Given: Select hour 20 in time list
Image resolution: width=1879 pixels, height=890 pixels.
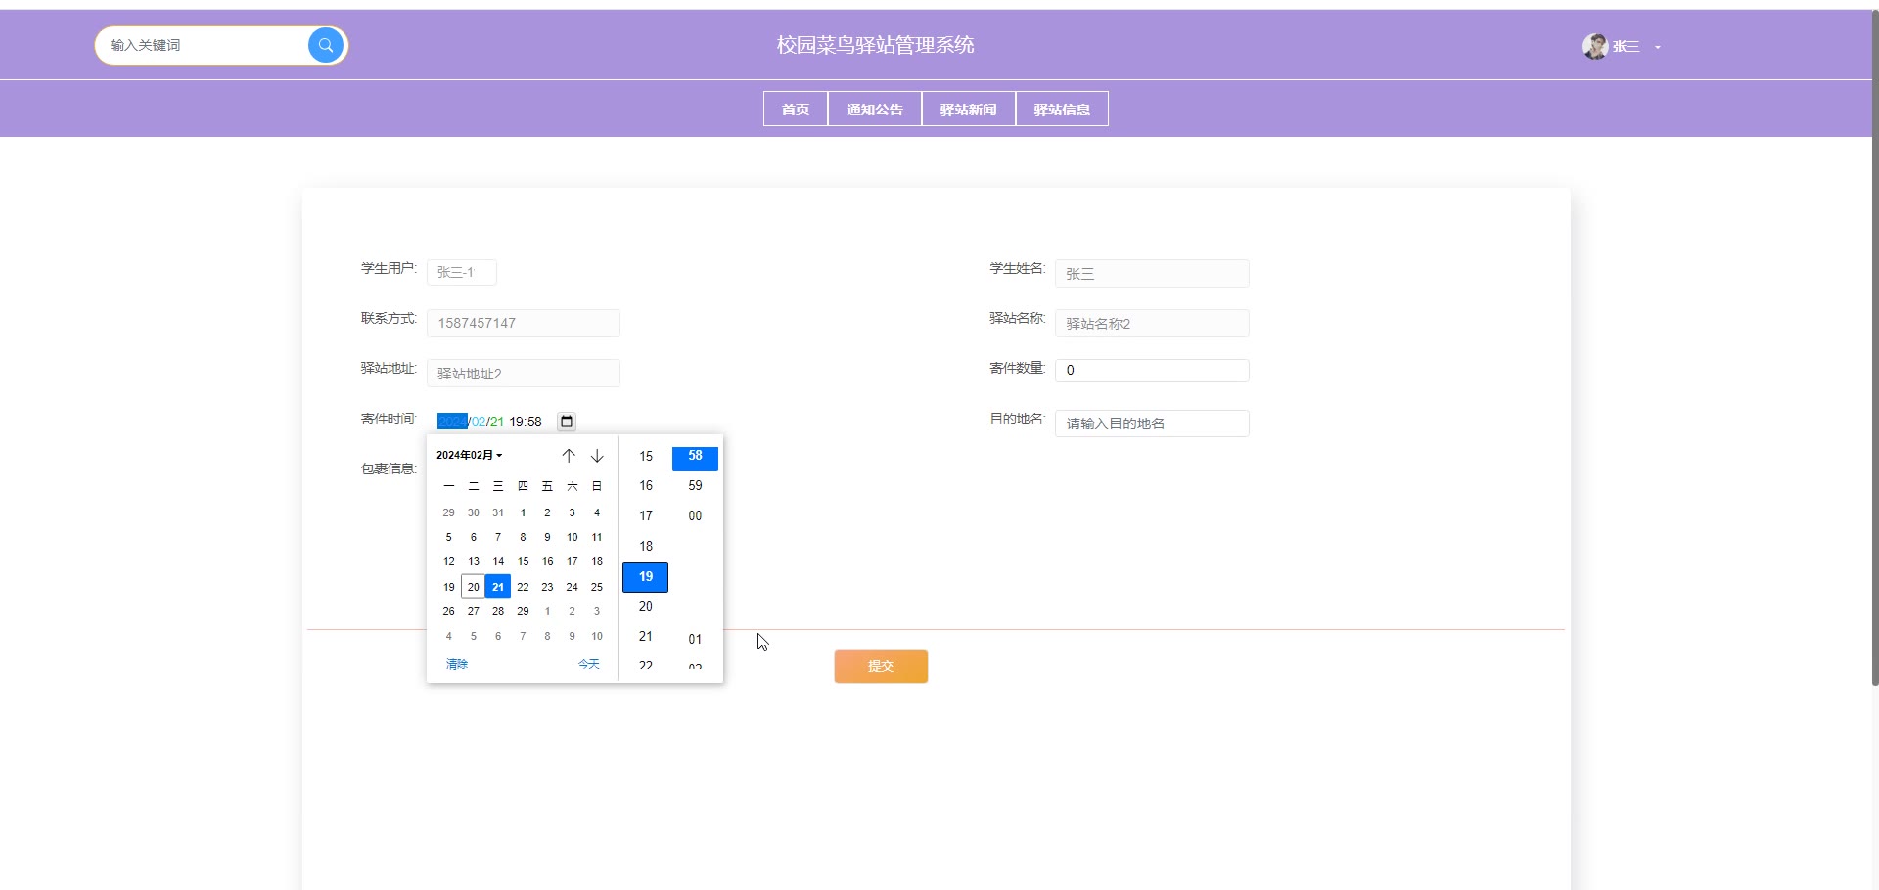Looking at the screenshot, I should 646,606.
